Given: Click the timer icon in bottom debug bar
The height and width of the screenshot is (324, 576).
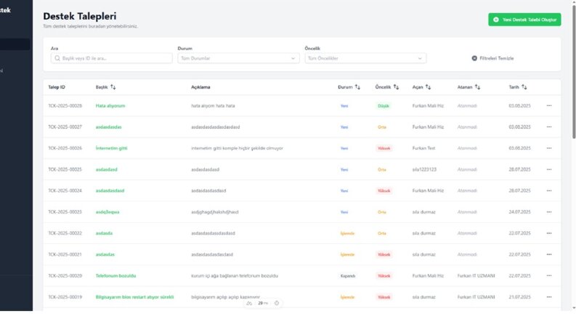Looking at the screenshot, I should [x=277, y=303].
